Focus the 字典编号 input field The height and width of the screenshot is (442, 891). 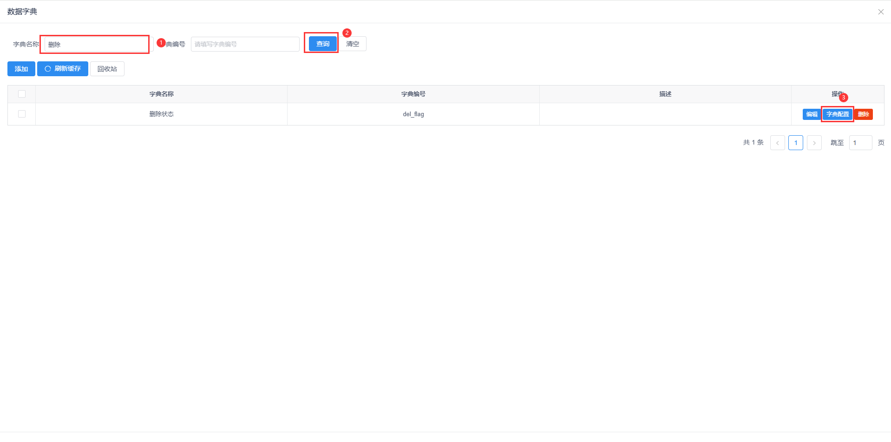245,44
